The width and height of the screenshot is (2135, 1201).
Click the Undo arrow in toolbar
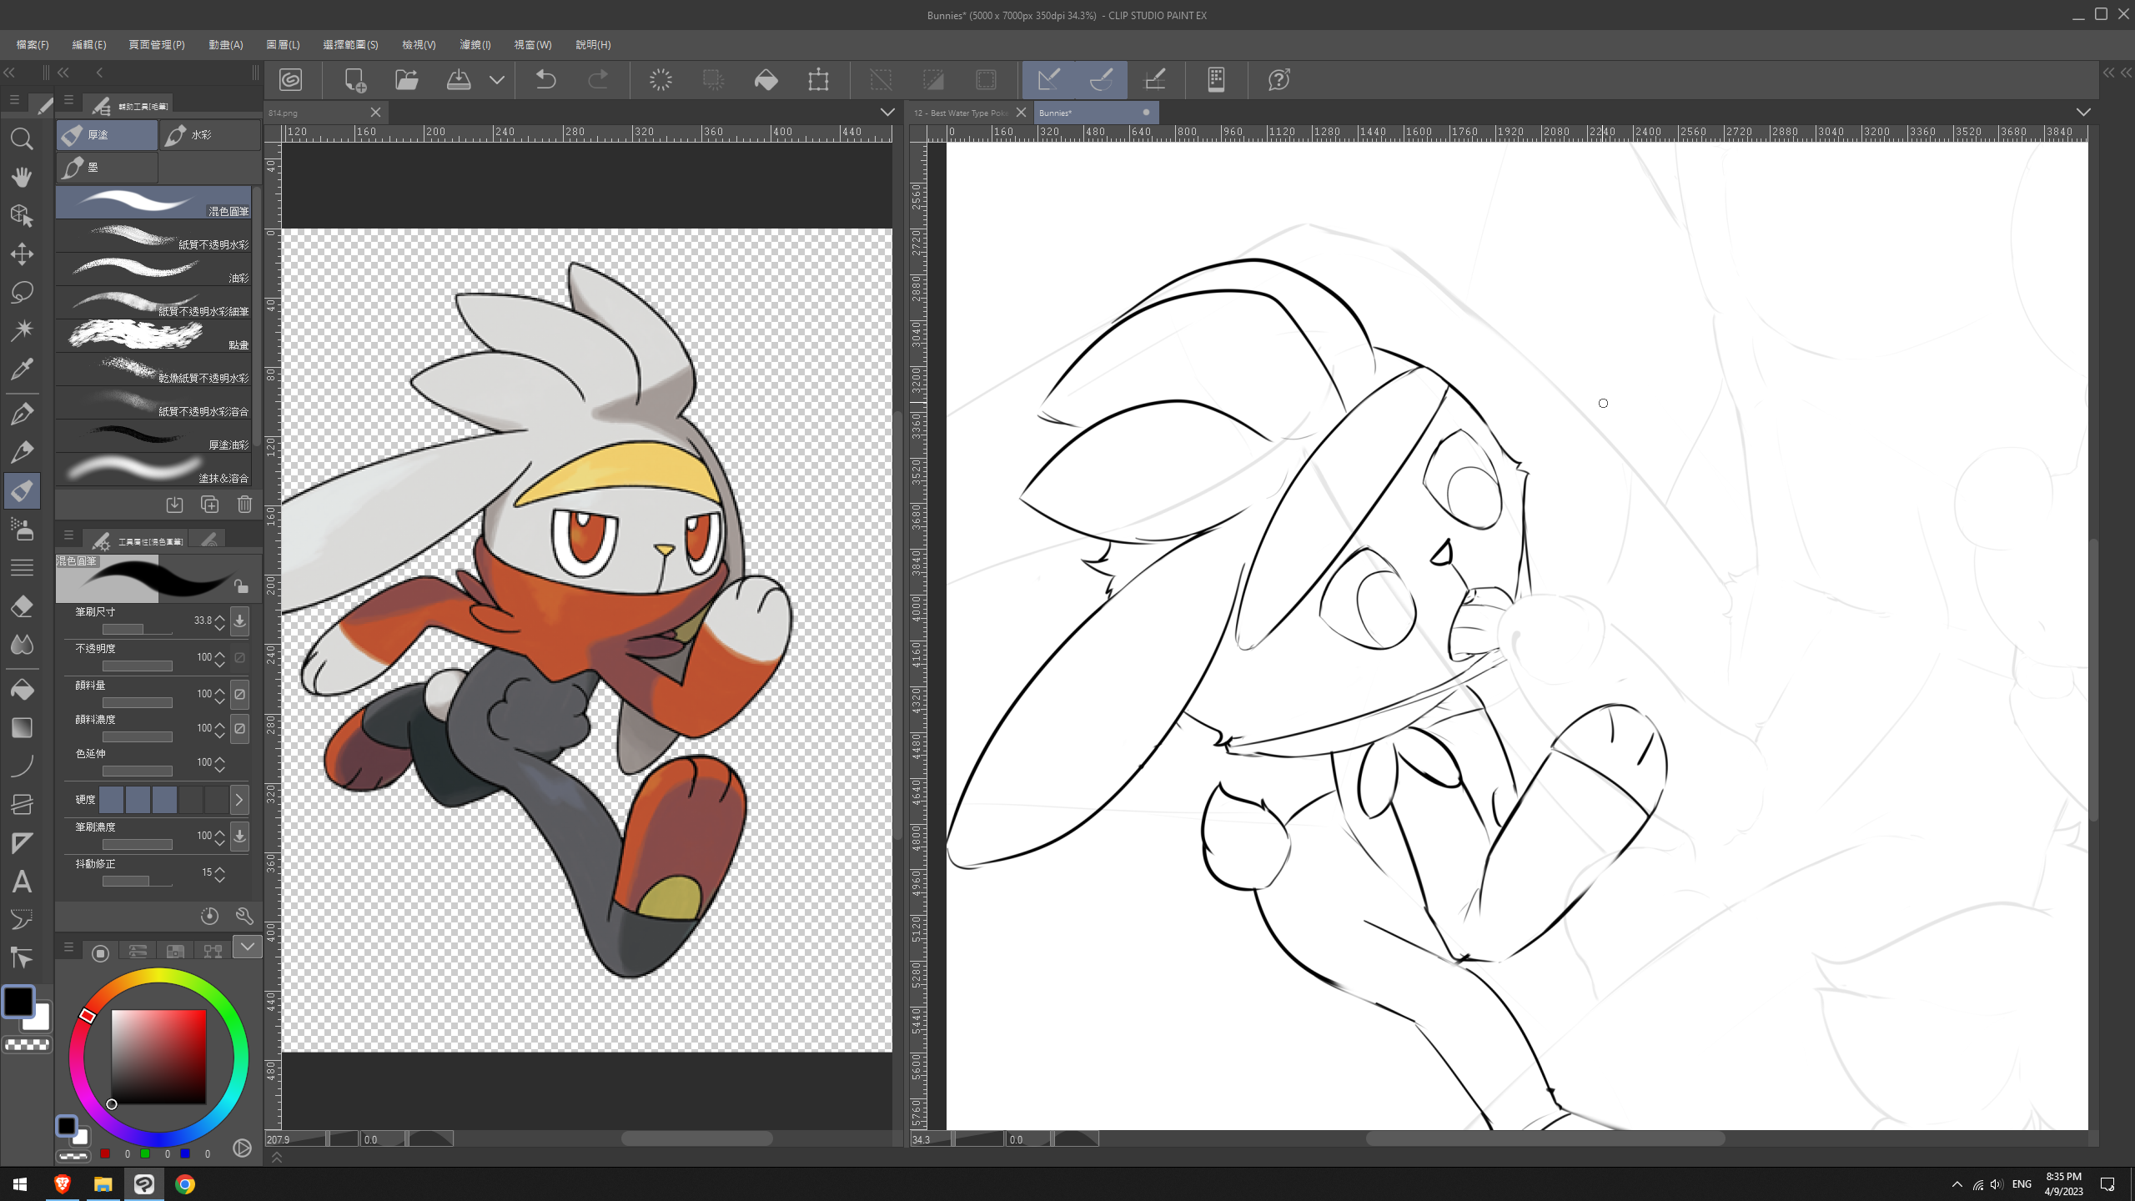(x=545, y=80)
